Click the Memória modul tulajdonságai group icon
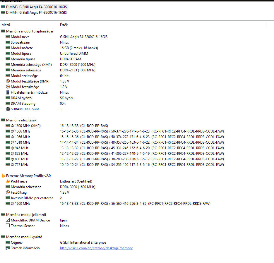Viewport: 274px width, 263px height. click(3, 31)
